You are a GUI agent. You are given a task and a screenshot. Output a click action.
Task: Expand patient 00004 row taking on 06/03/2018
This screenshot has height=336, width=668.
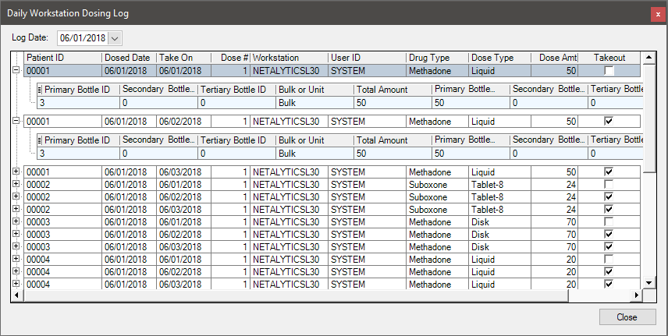pos(16,284)
